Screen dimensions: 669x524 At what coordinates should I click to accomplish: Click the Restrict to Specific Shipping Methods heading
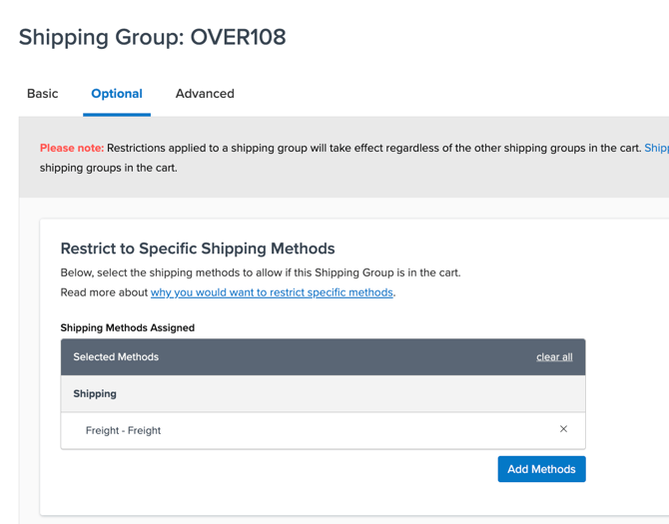pyautogui.click(x=198, y=249)
